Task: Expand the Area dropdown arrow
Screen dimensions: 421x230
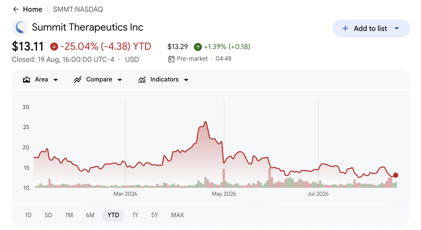Action: pyautogui.click(x=55, y=80)
